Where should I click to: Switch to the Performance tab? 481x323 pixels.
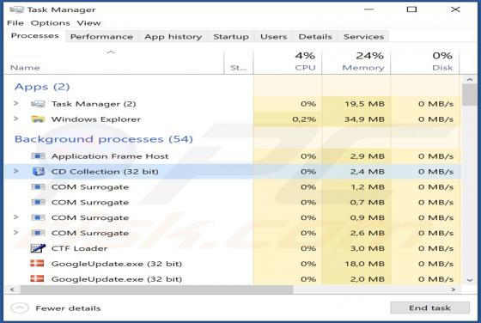tap(102, 37)
